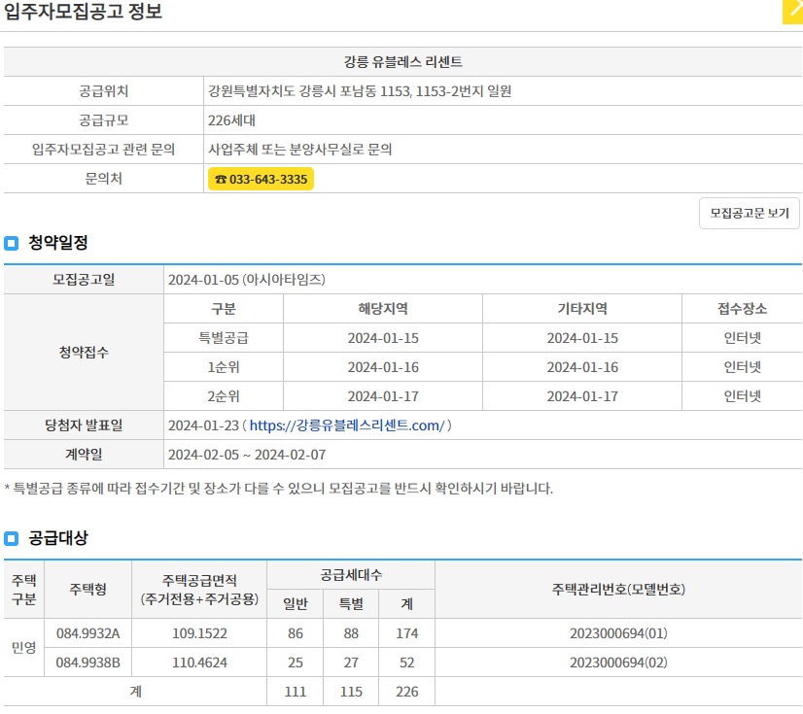This screenshot has height=714, width=803.
Task: Click the 특별공급 row label
Action: (x=224, y=338)
